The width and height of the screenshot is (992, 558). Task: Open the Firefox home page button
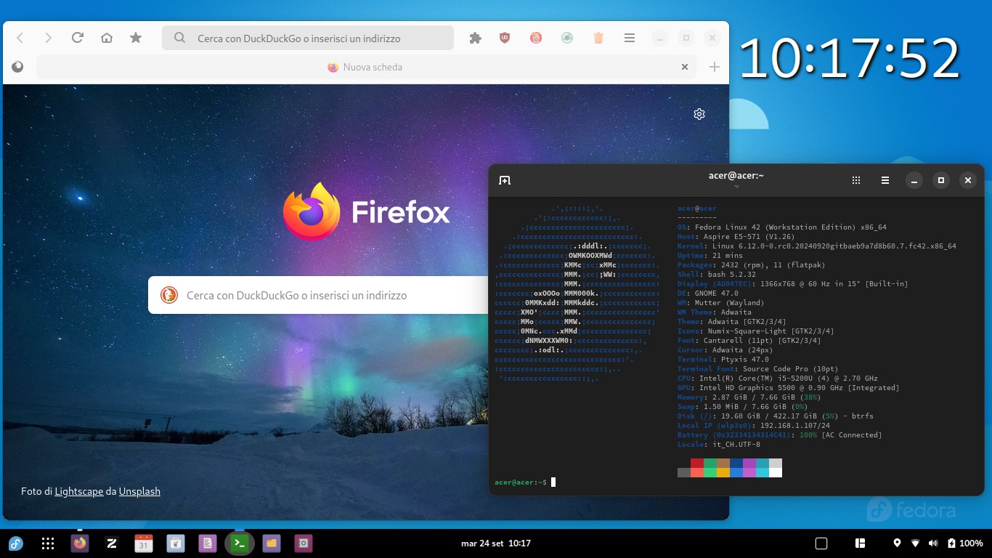coord(107,38)
